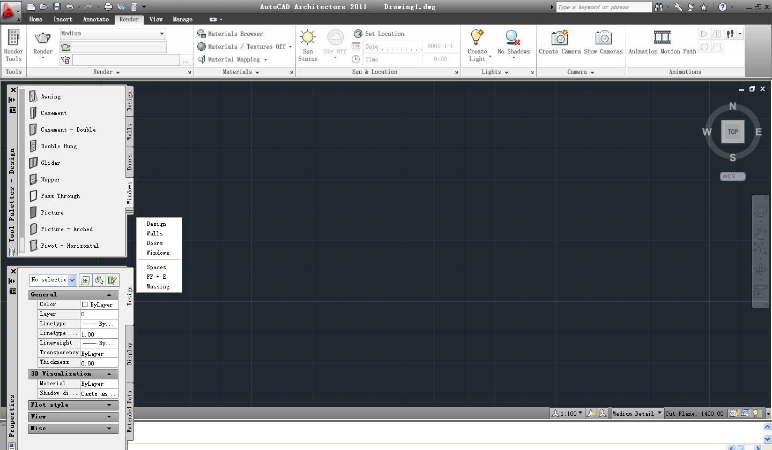Viewport: 772px width, 450px height.
Task: Click the output file browse ellipsis button
Action: point(185,60)
